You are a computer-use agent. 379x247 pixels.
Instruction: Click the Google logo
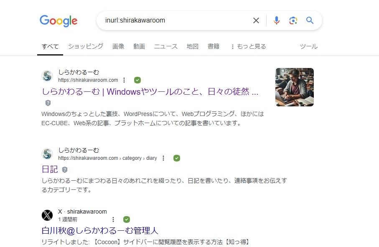click(x=59, y=21)
